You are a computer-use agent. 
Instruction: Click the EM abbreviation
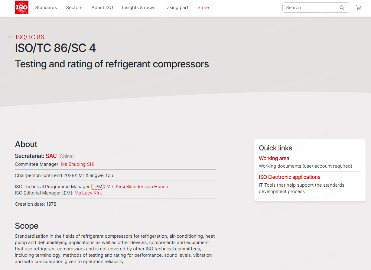point(67,193)
